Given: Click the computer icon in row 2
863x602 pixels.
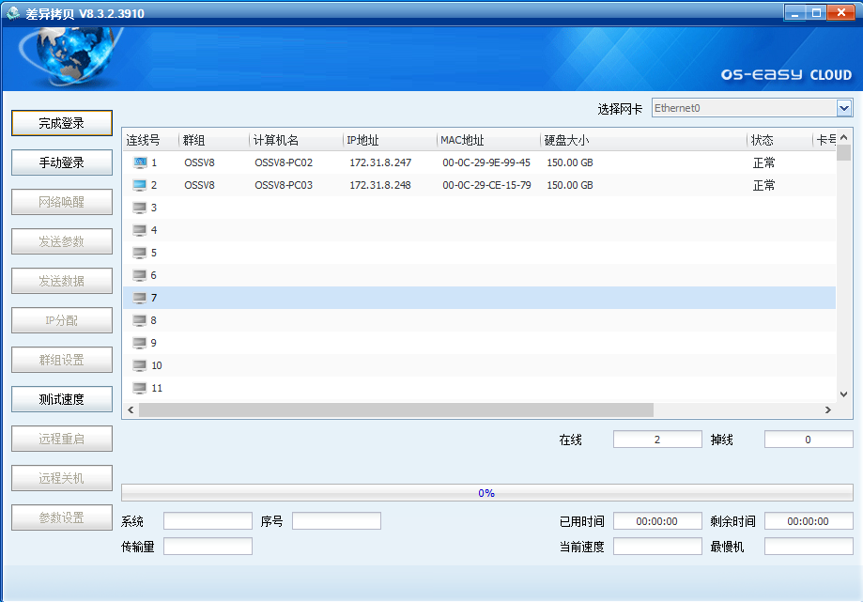Looking at the screenshot, I should 140,185.
